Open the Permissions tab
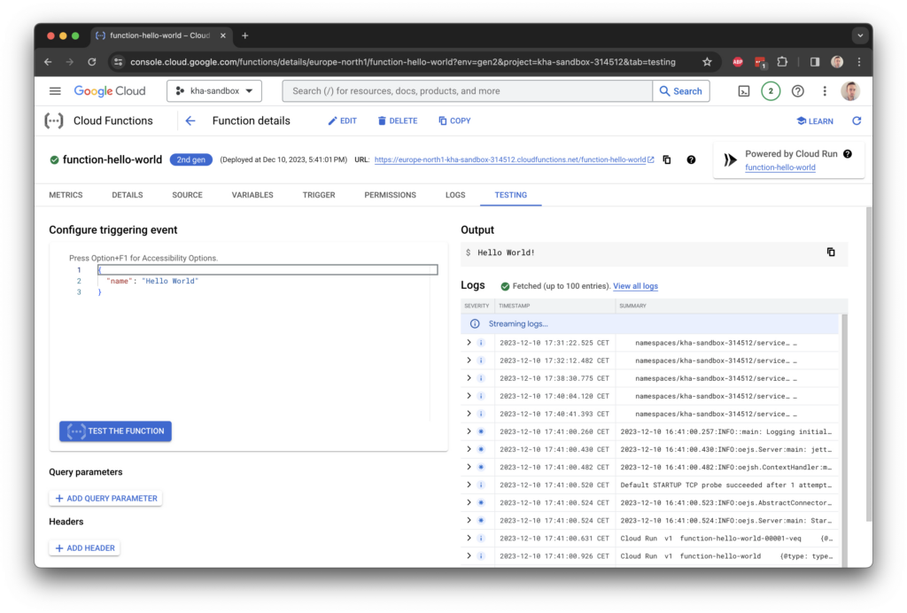The image size is (907, 613). (391, 195)
